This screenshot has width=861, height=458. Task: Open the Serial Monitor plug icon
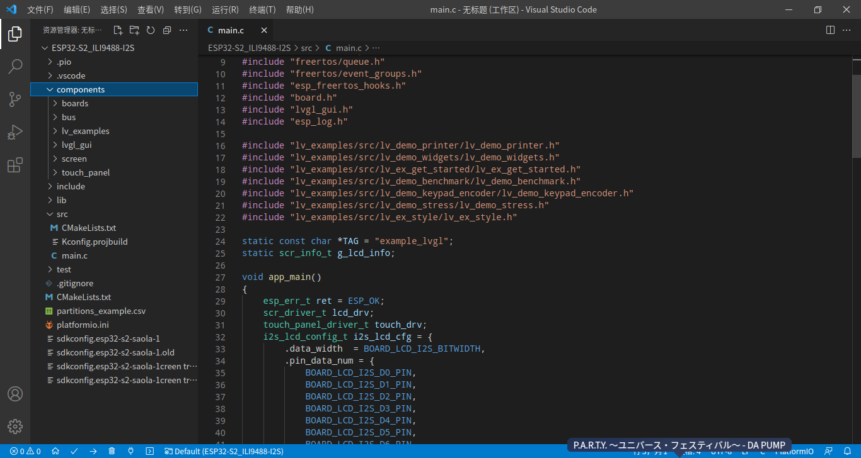click(x=130, y=451)
